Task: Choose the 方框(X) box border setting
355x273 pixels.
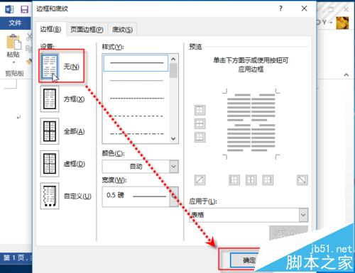Action: pos(50,99)
